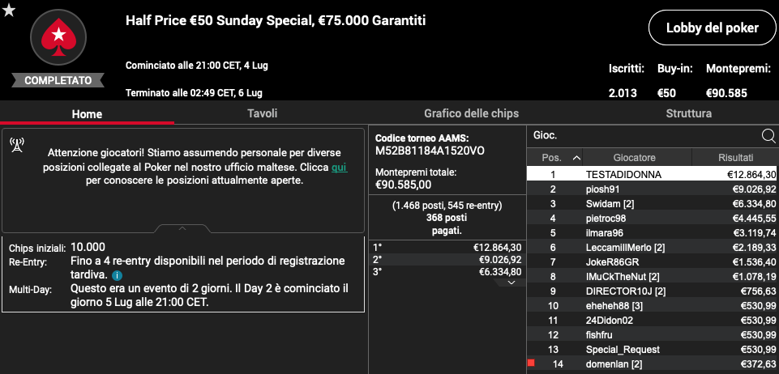This screenshot has height=374, width=779.
Task: Click the red marker beside domenlan
Action: coord(531,363)
